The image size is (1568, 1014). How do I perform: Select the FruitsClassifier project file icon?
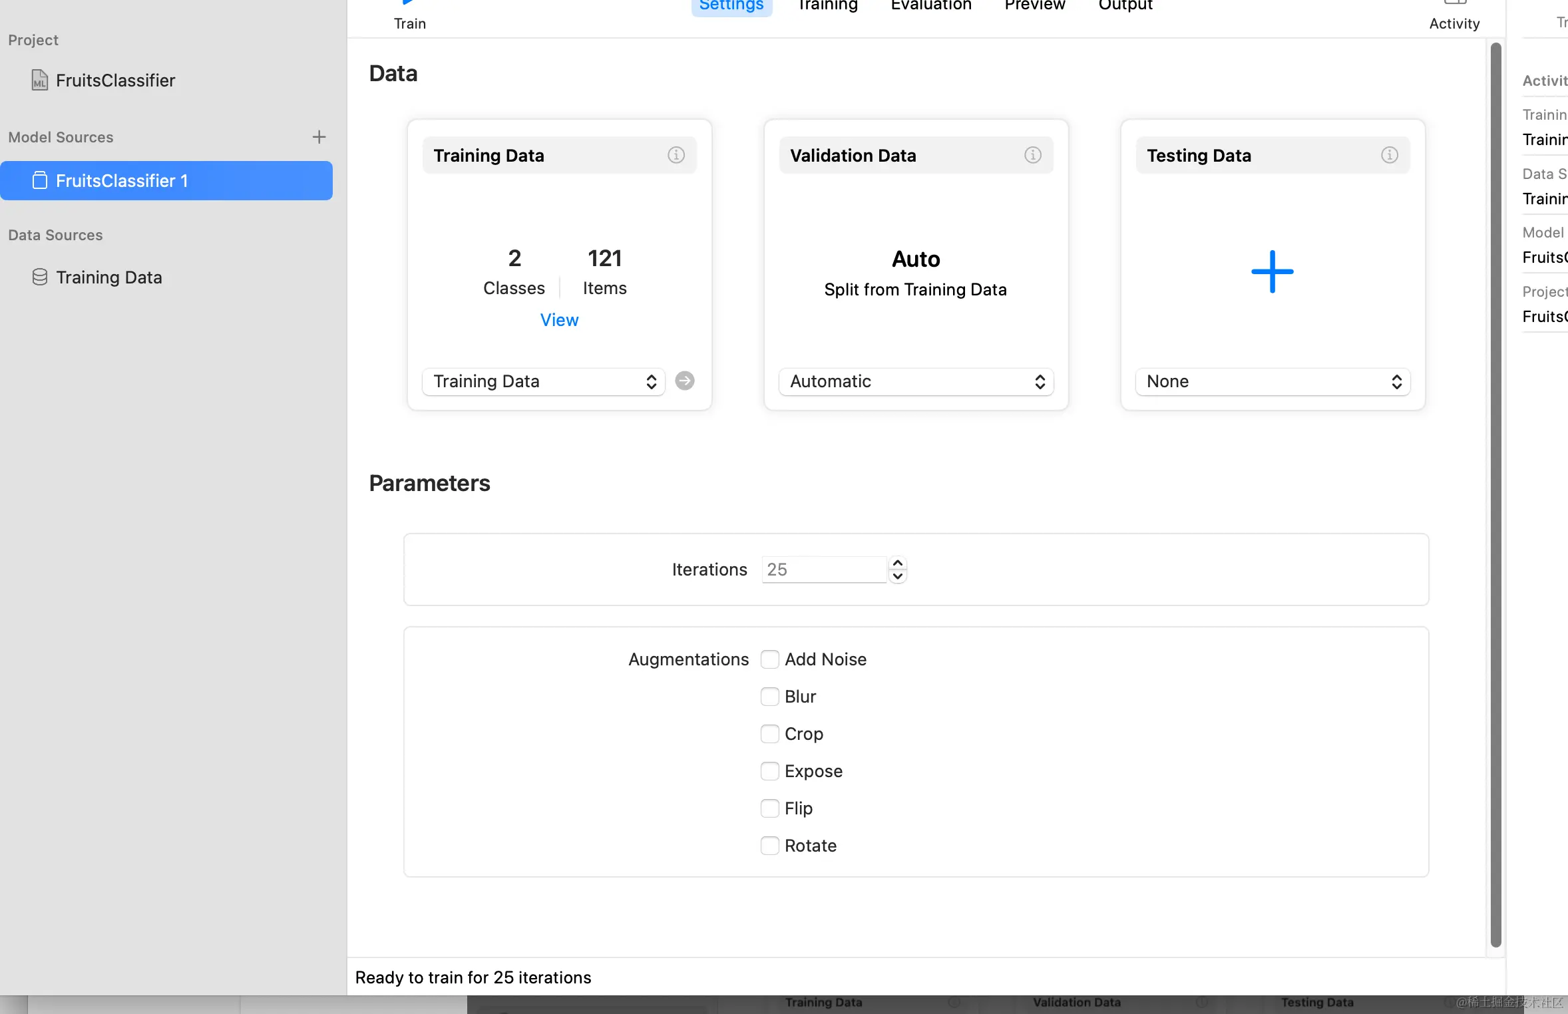coord(40,81)
